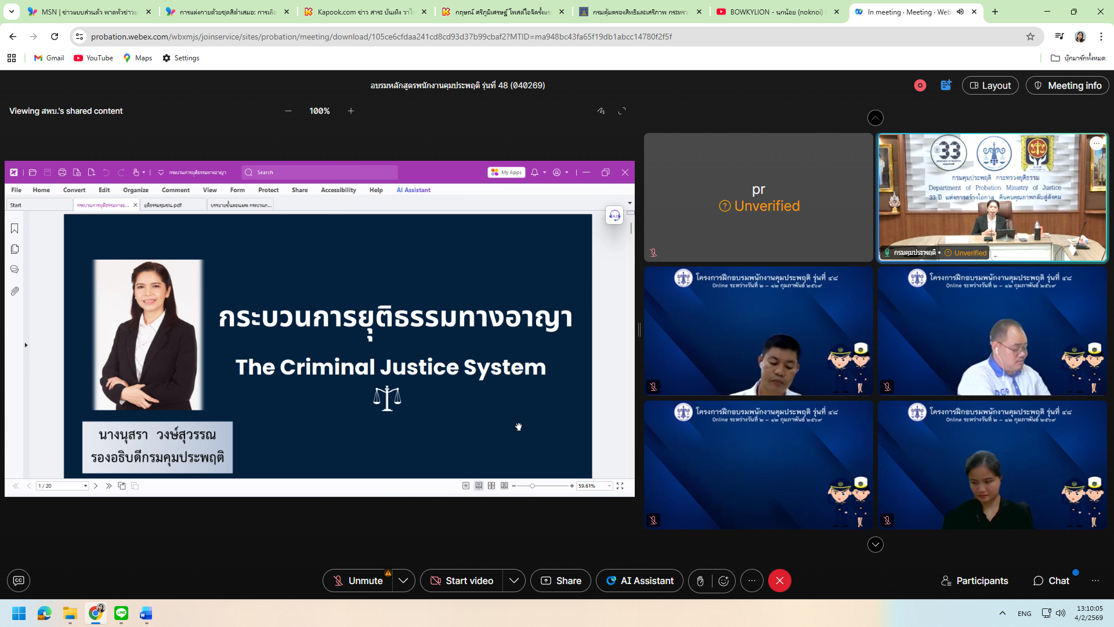Open Meeting info panel
Image resolution: width=1114 pixels, height=627 pixels.
pyautogui.click(x=1067, y=85)
